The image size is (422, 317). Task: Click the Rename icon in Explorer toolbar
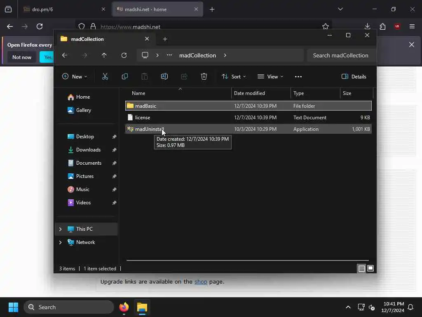point(164,76)
